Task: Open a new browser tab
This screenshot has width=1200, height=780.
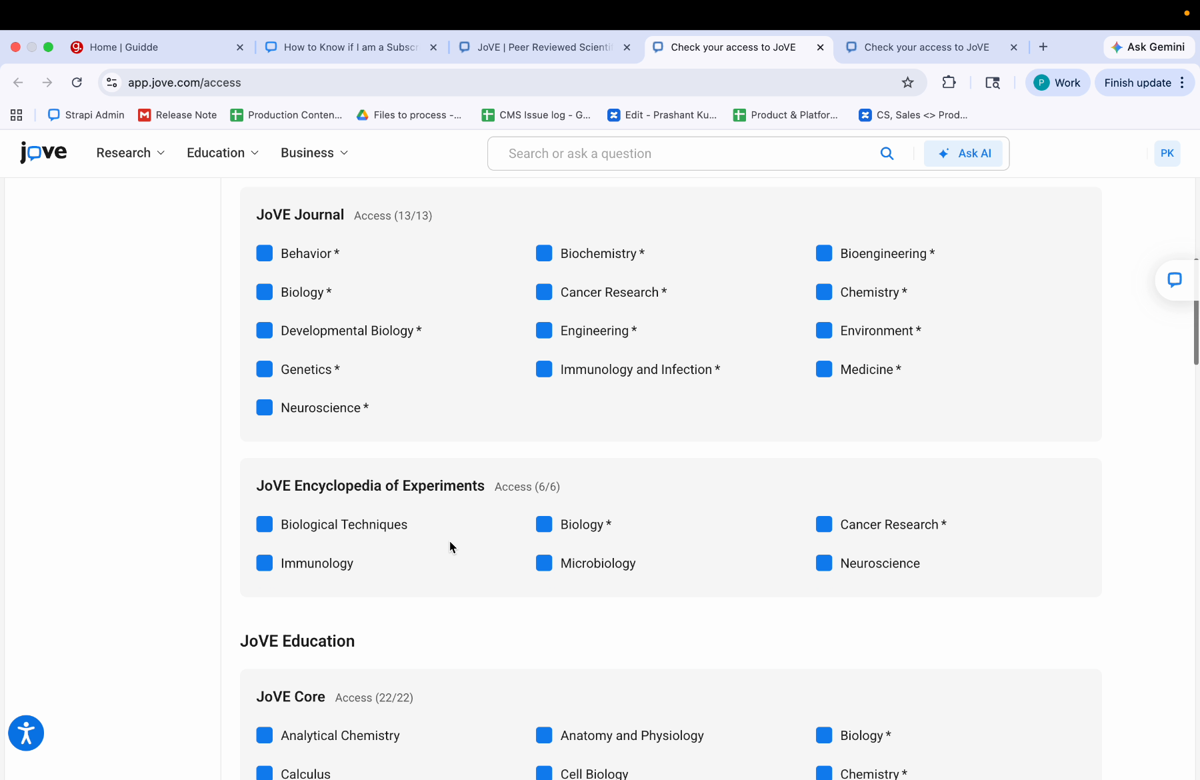Action: (1043, 47)
